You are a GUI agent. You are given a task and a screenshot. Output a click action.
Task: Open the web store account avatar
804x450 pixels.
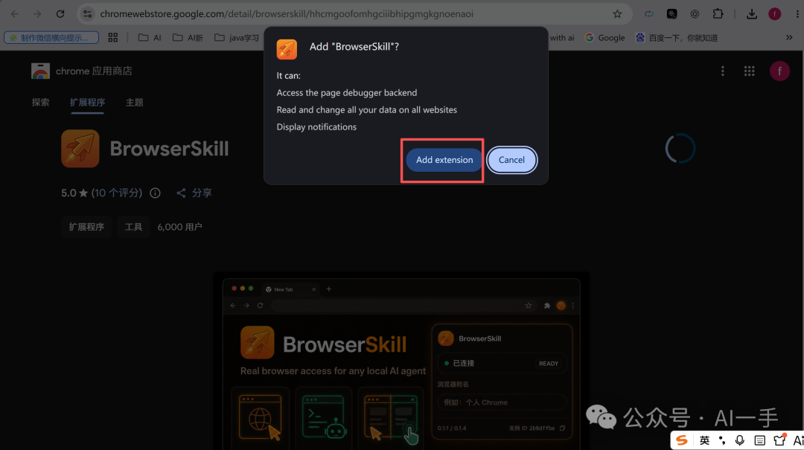779,71
